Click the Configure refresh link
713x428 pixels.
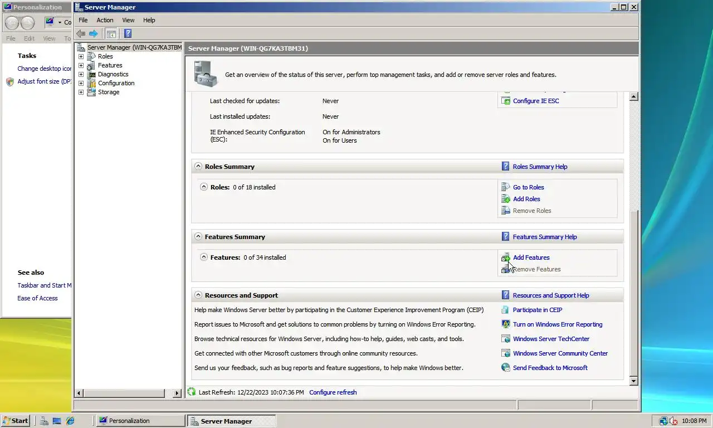(x=333, y=392)
